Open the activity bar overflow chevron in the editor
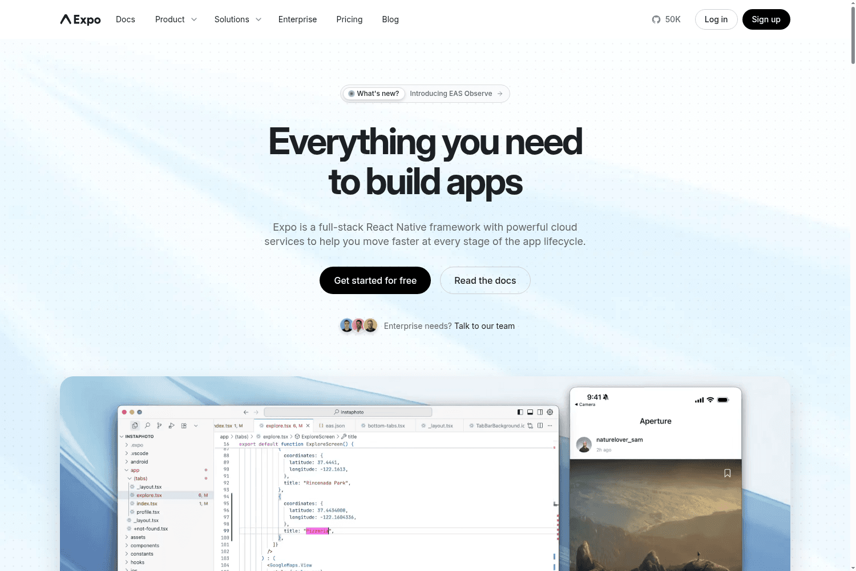 click(x=196, y=425)
